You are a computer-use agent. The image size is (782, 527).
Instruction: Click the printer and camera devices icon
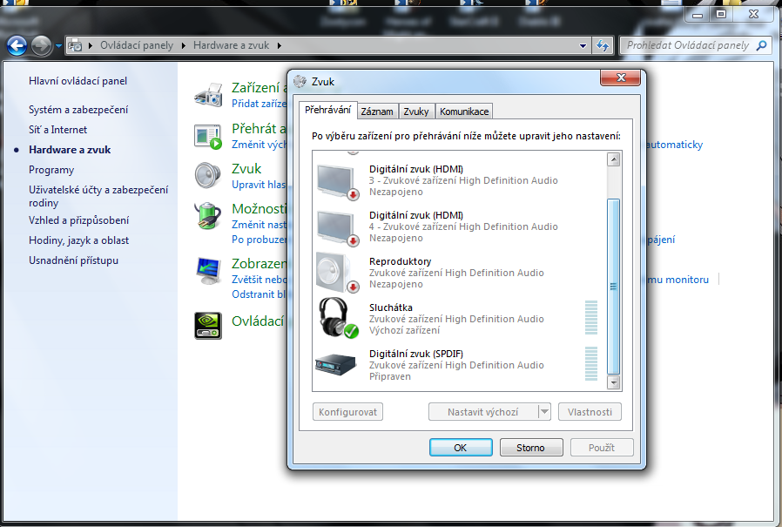click(208, 95)
